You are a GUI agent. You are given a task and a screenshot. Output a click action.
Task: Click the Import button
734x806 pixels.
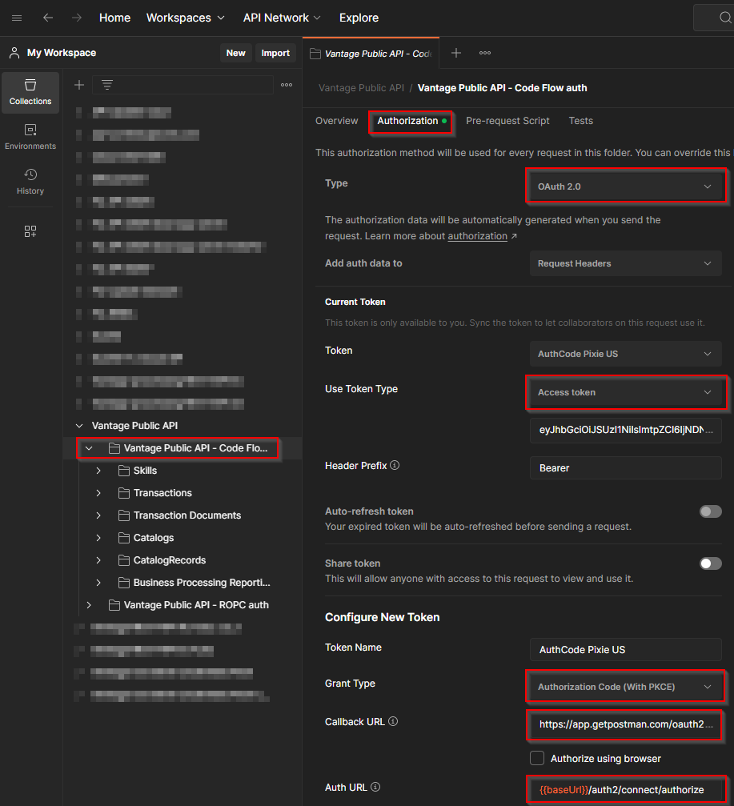click(x=275, y=53)
